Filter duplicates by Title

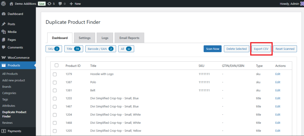(x=74, y=49)
